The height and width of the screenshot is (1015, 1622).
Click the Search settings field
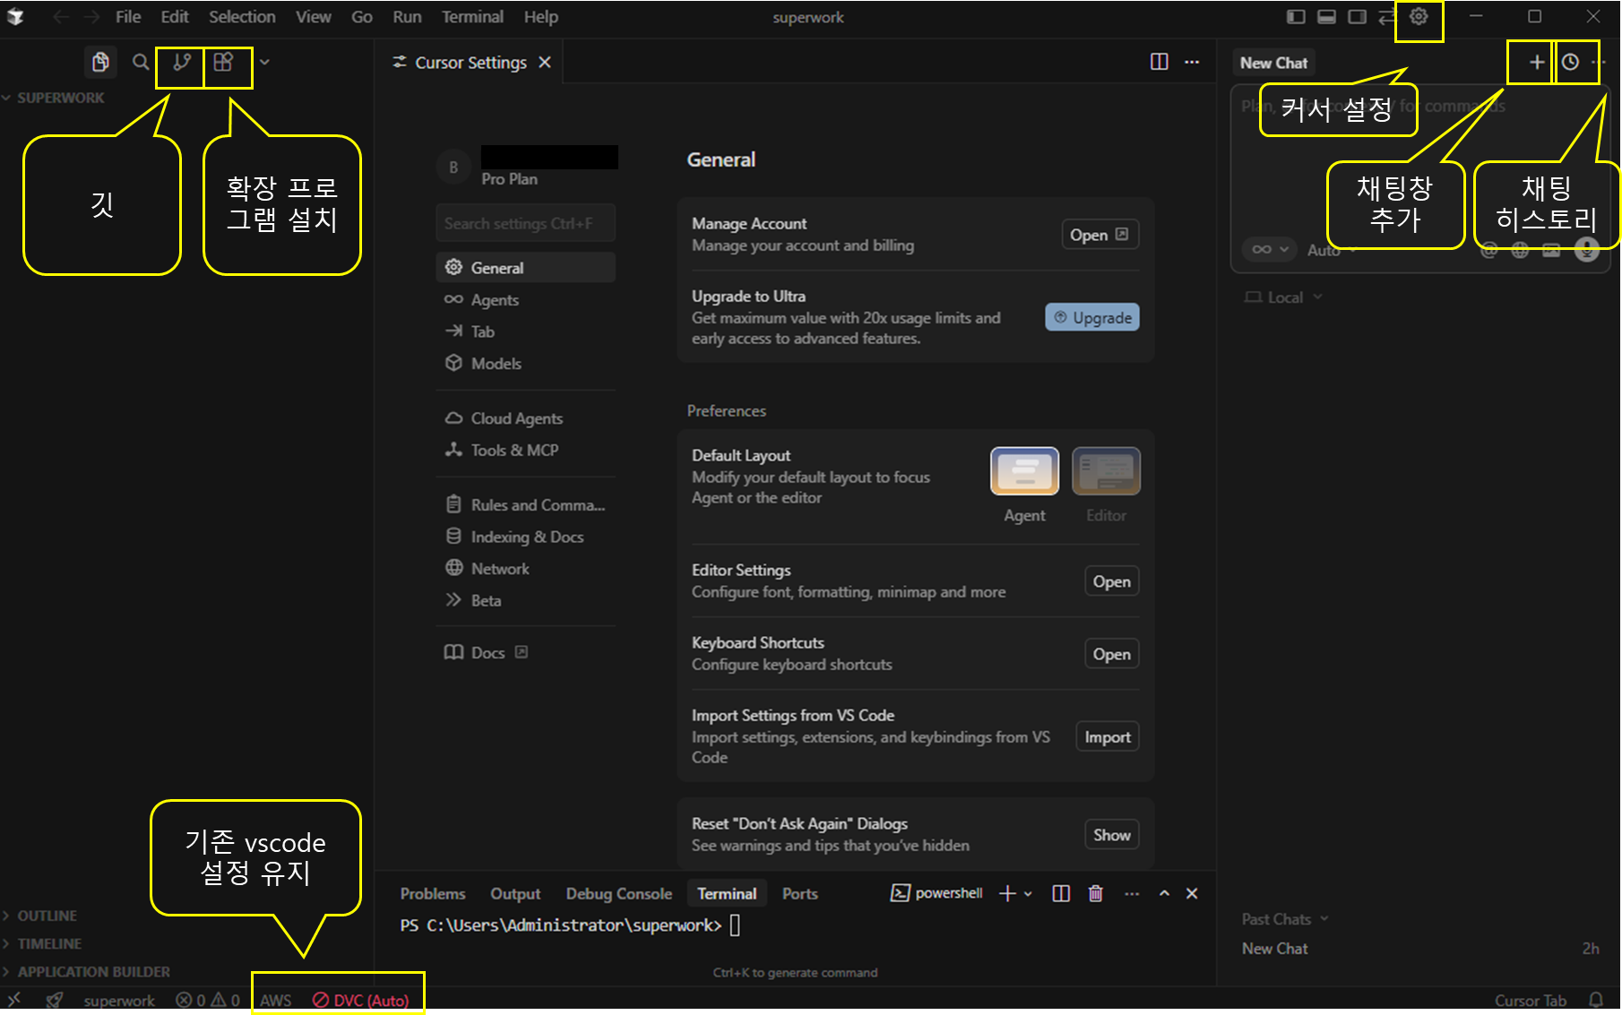(x=525, y=223)
